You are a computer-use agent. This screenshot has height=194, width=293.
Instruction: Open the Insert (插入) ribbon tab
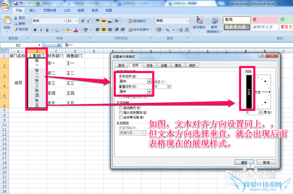coord(32,11)
